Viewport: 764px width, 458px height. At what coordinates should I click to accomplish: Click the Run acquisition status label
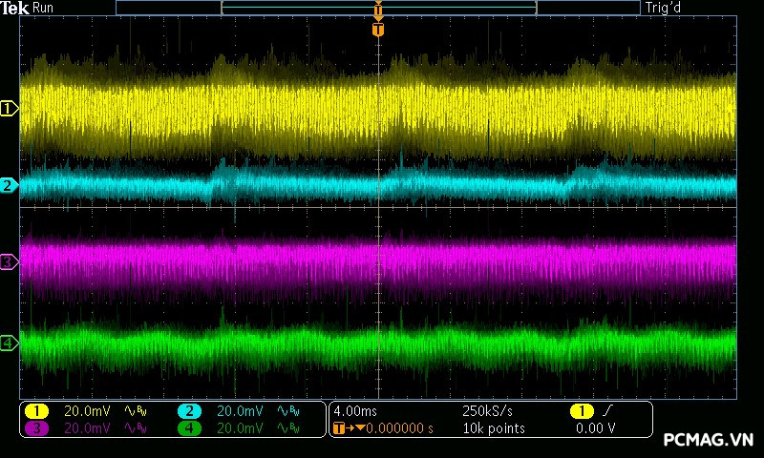tap(44, 8)
